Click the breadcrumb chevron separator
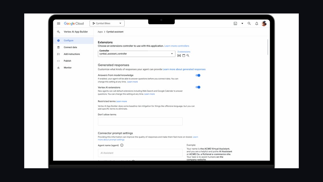 click(x=104, y=32)
